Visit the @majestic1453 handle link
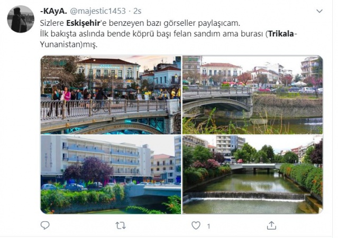 (x=98, y=11)
